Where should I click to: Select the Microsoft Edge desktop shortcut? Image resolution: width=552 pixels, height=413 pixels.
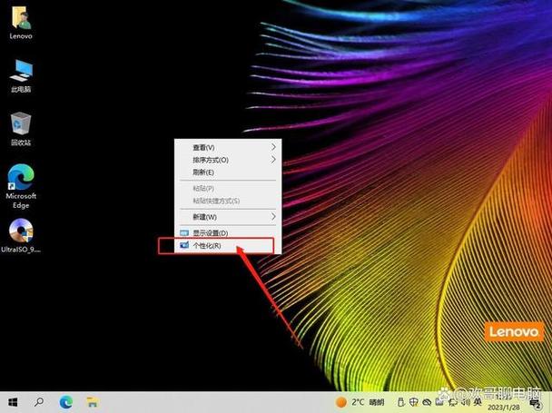(21, 186)
